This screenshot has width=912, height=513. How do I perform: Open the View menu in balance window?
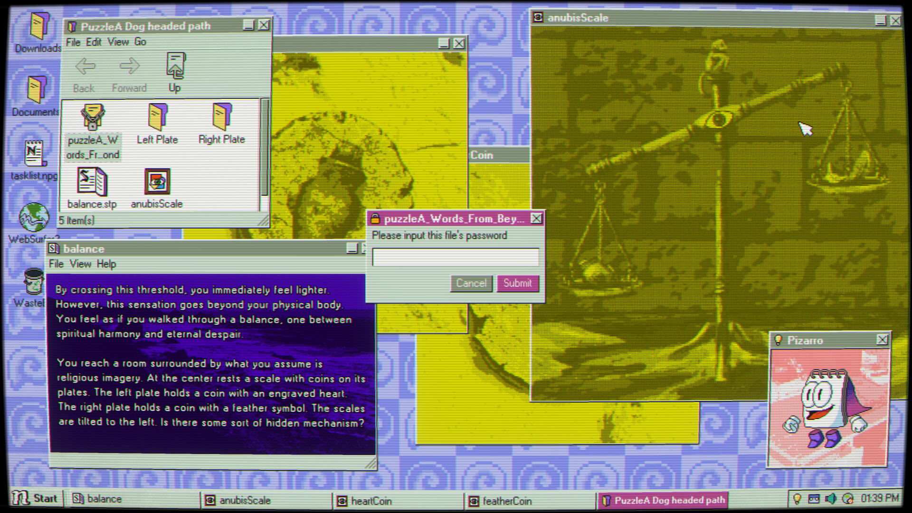[x=80, y=264]
